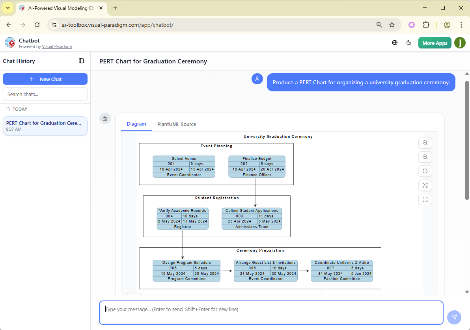Open the browser tab search chevron

(8, 8)
